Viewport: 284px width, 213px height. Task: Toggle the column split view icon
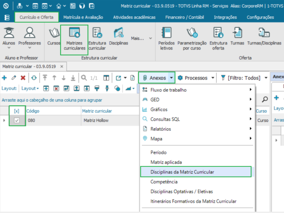tap(106, 78)
